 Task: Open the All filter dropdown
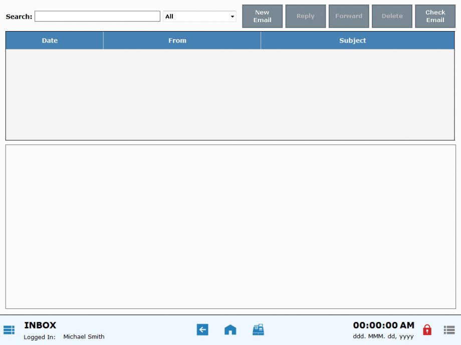pos(199,17)
